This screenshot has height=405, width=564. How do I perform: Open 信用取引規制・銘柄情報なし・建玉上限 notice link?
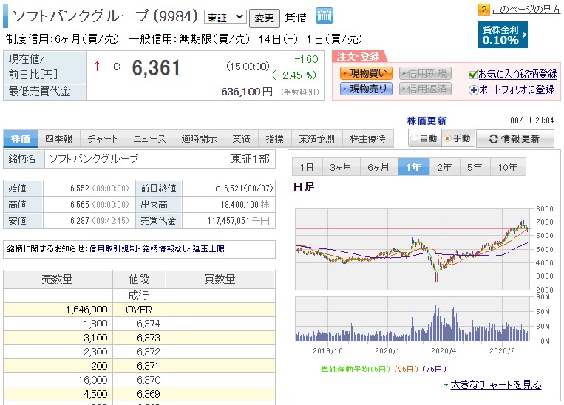coord(157,249)
